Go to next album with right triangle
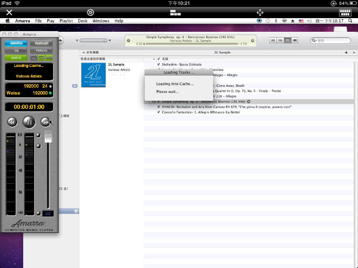Screen dimensions: 358x268 354,52
